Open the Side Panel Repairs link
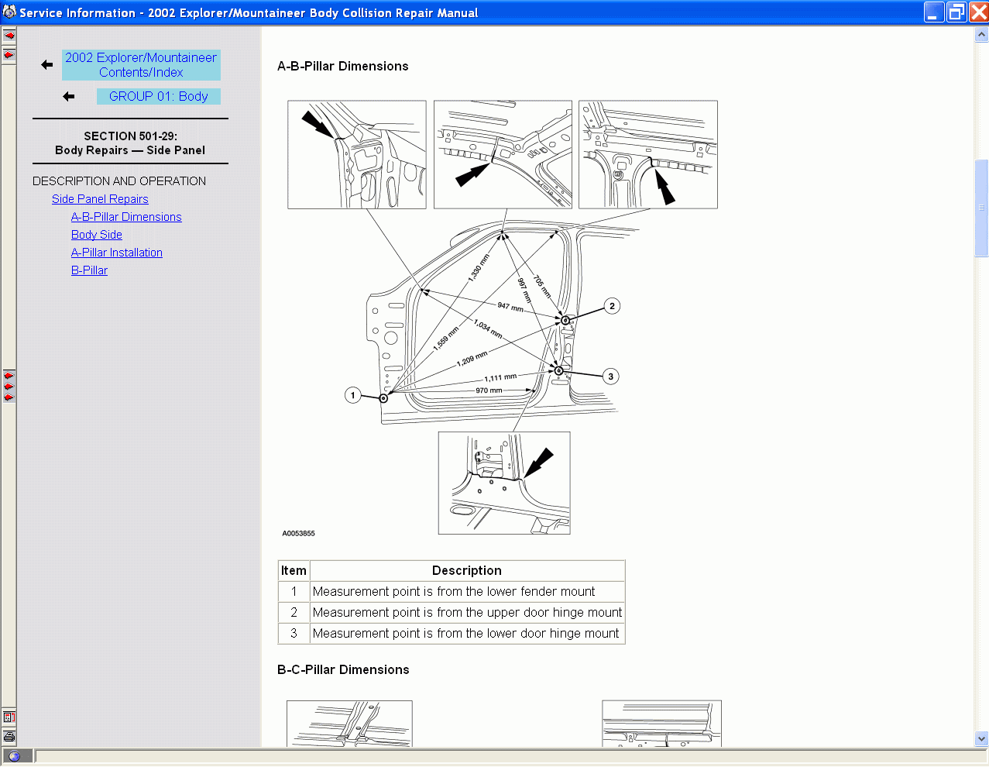This screenshot has width=989, height=767. click(x=100, y=199)
